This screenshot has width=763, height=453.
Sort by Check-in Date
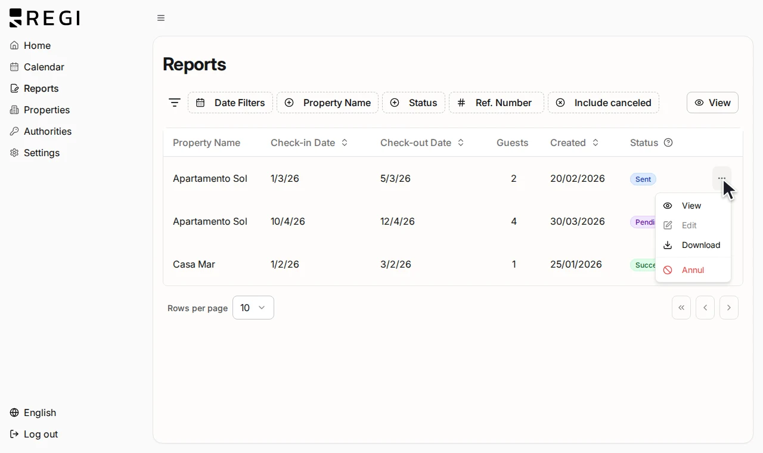(309, 142)
